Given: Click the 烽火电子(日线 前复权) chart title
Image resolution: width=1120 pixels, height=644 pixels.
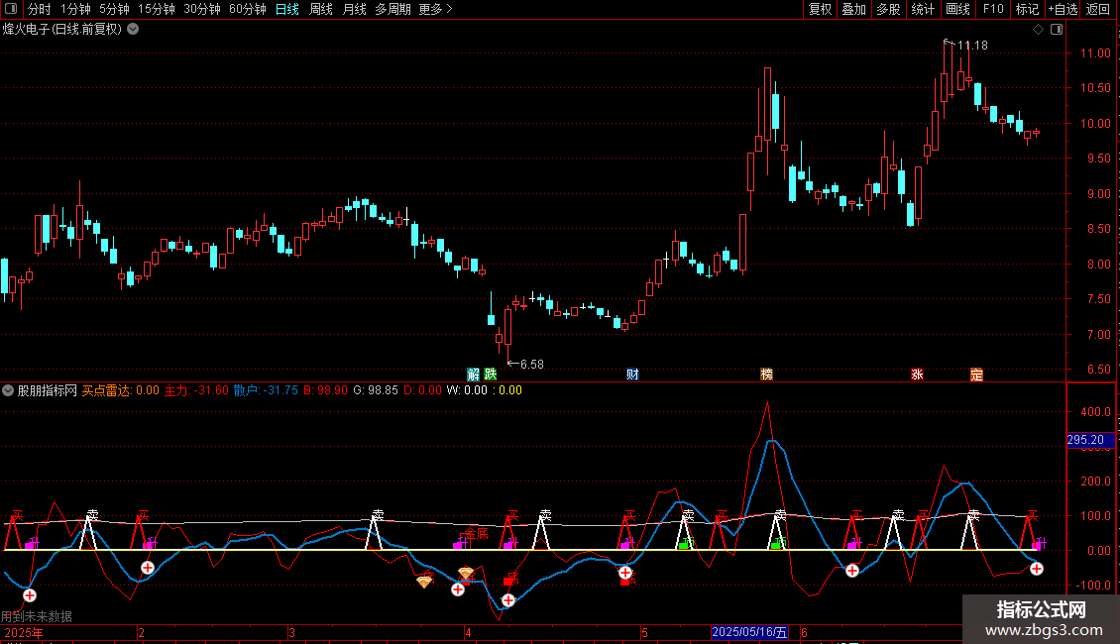Looking at the screenshot, I should (x=62, y=30).
